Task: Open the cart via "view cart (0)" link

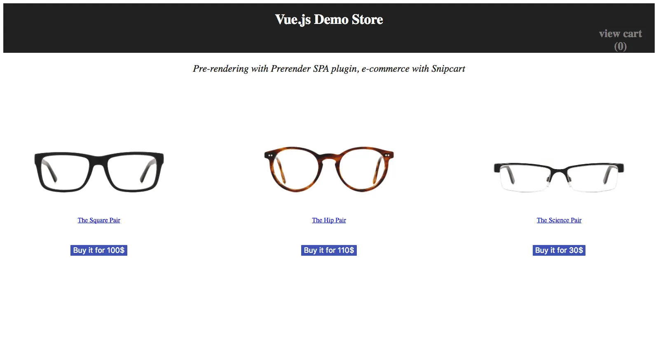Action: pos(620,33)
